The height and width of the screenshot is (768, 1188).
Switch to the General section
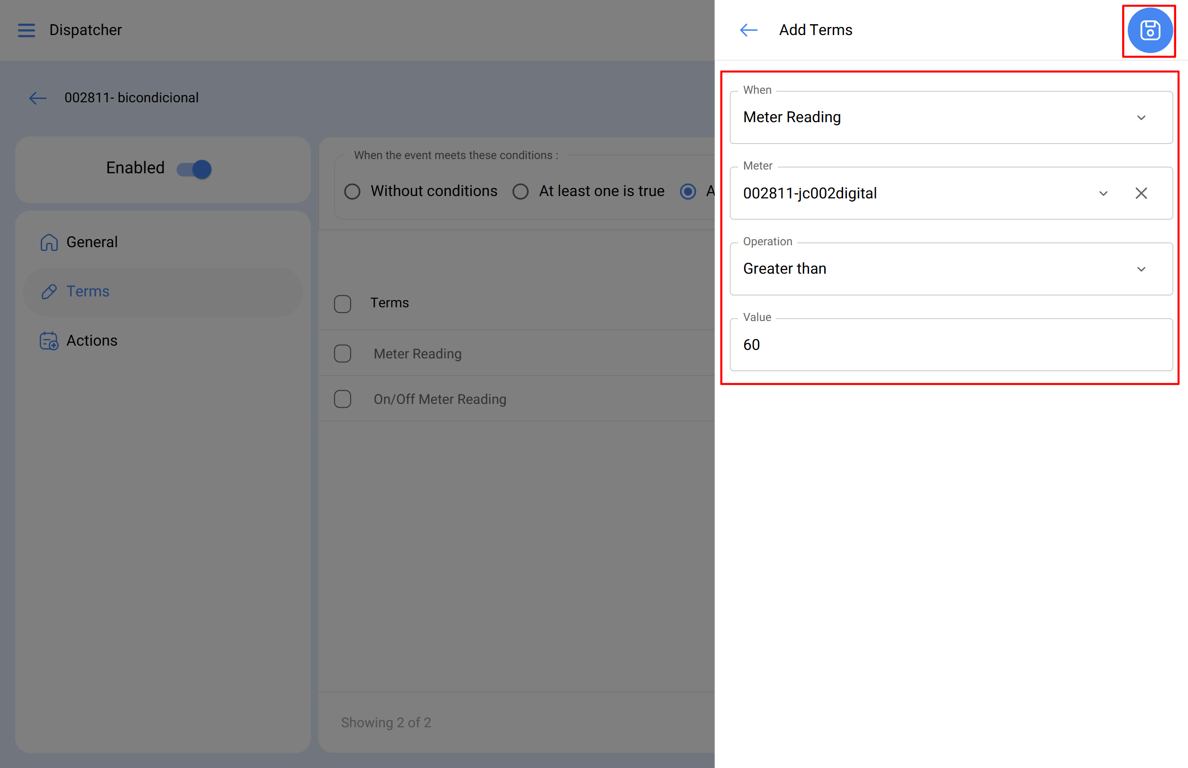(92, 242)
